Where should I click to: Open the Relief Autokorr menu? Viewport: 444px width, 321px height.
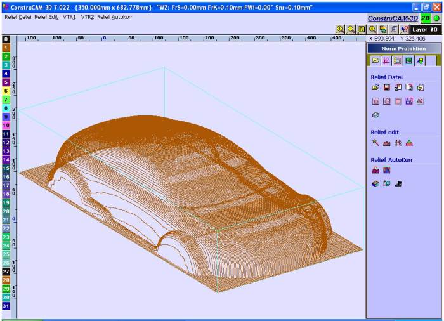[115, 17]
